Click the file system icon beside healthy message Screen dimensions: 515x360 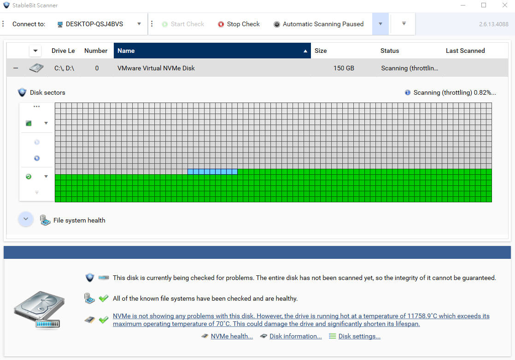tap(89, 298)
